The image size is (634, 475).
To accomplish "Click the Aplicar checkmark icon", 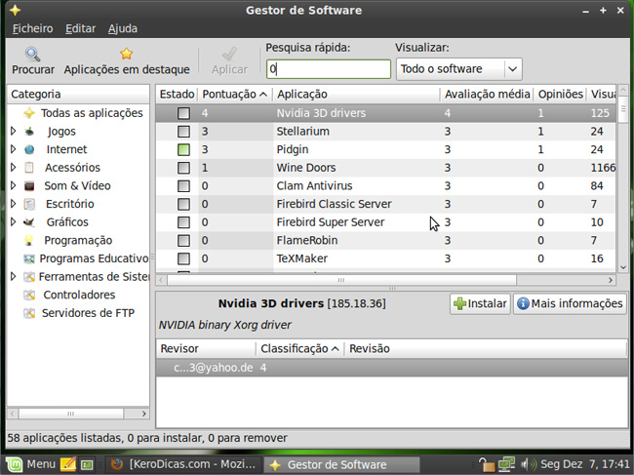I will (229, 54).
